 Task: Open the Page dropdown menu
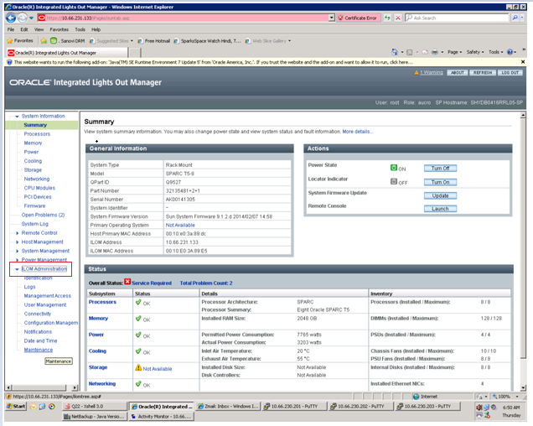[454, 52]
